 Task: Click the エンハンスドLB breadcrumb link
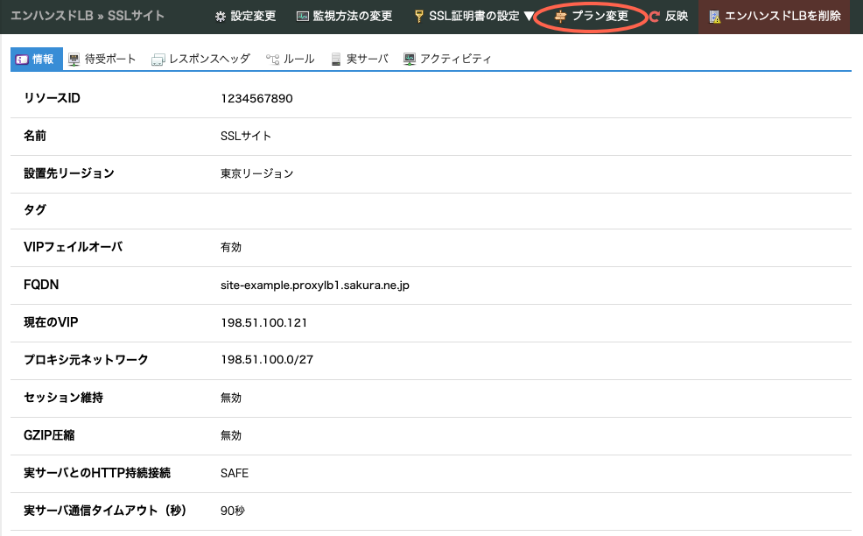point(53,15)
